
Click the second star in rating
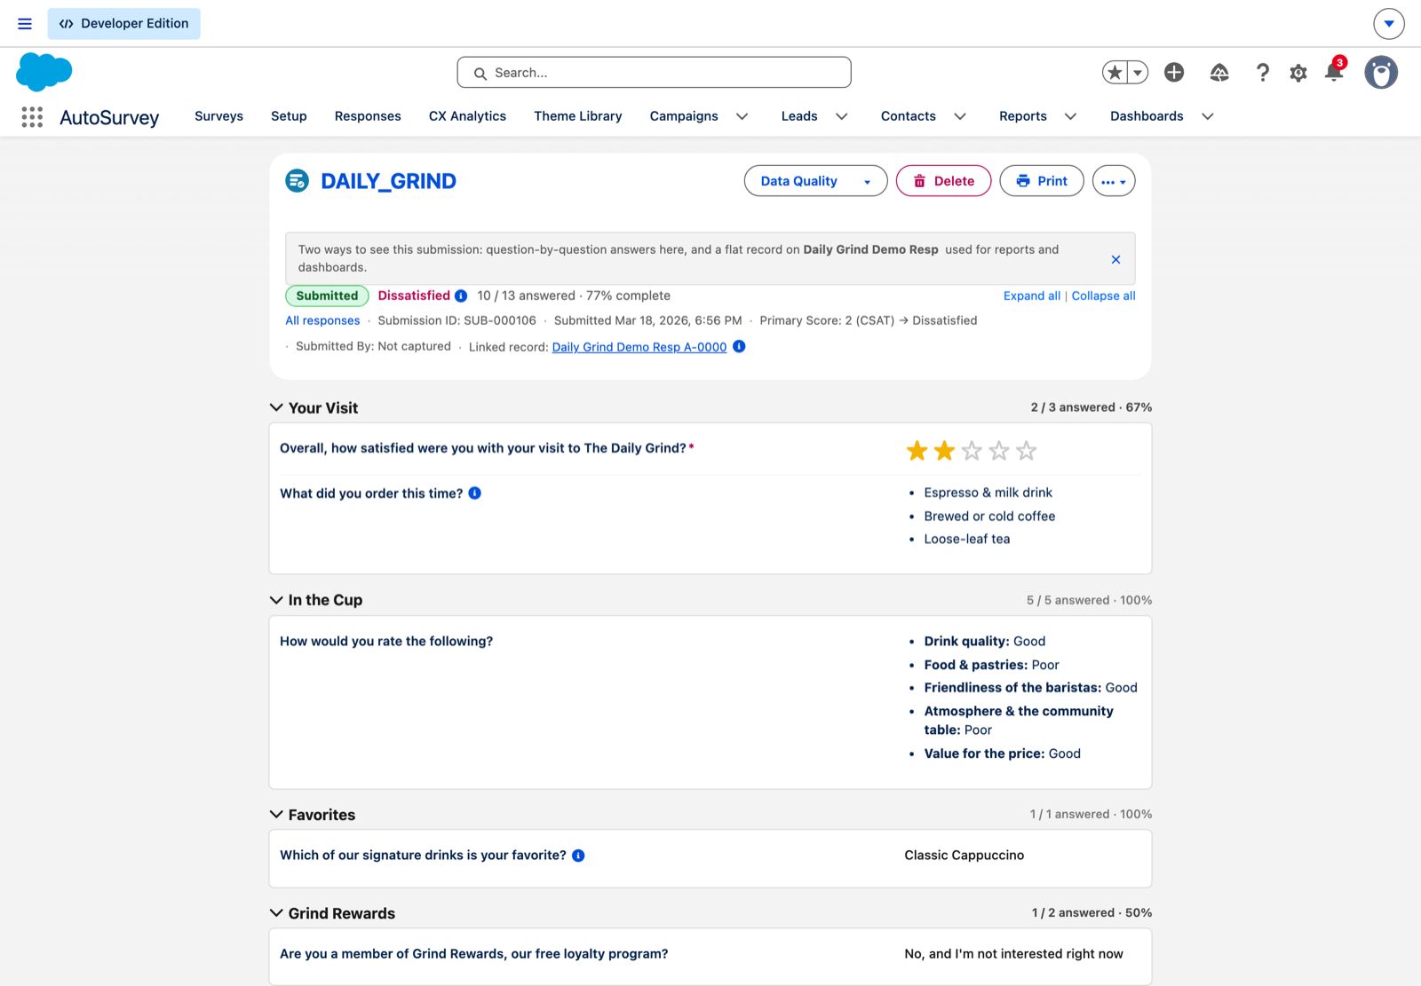click(x=945, y=451)
